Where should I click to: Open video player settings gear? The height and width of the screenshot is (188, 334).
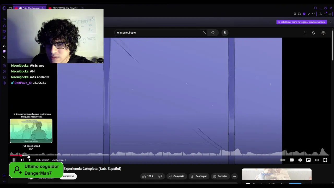tap(300, 160)
